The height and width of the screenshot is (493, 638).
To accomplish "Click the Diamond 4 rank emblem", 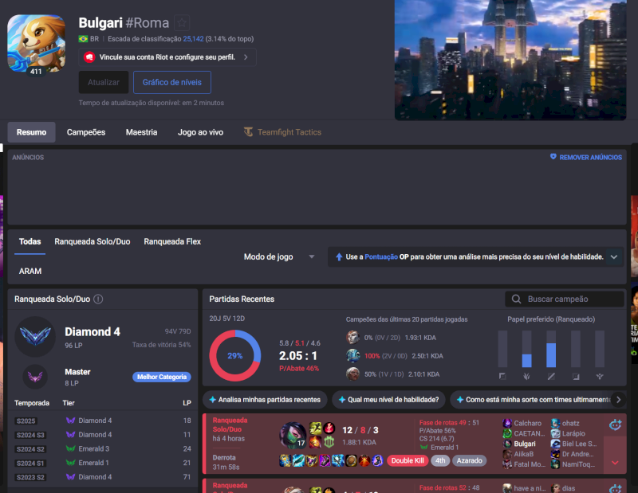I will (35, 336).
